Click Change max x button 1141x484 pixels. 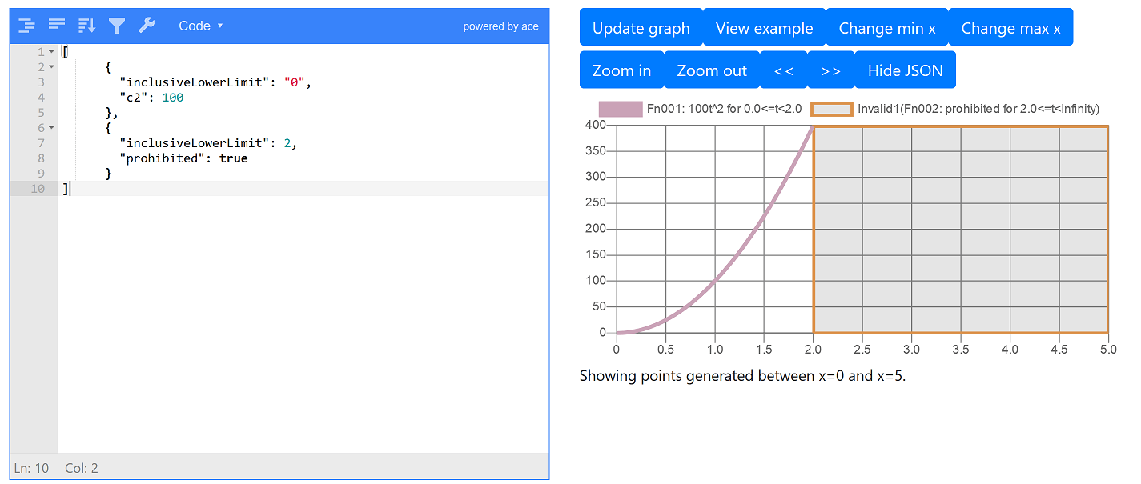[1010, 28]
